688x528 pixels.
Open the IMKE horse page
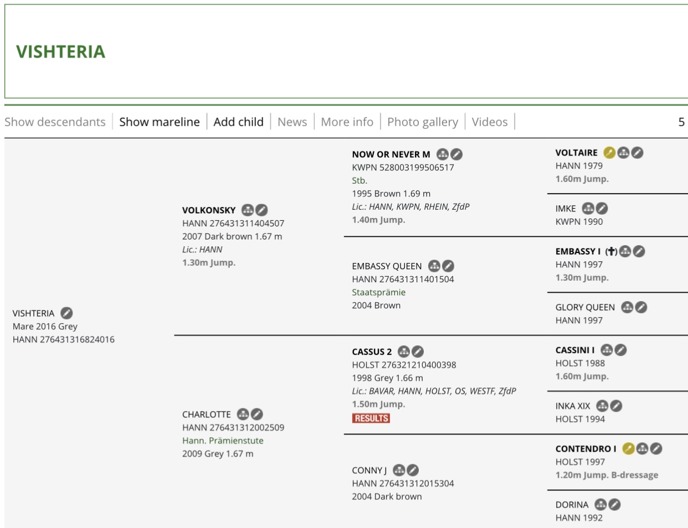(566, 209)
